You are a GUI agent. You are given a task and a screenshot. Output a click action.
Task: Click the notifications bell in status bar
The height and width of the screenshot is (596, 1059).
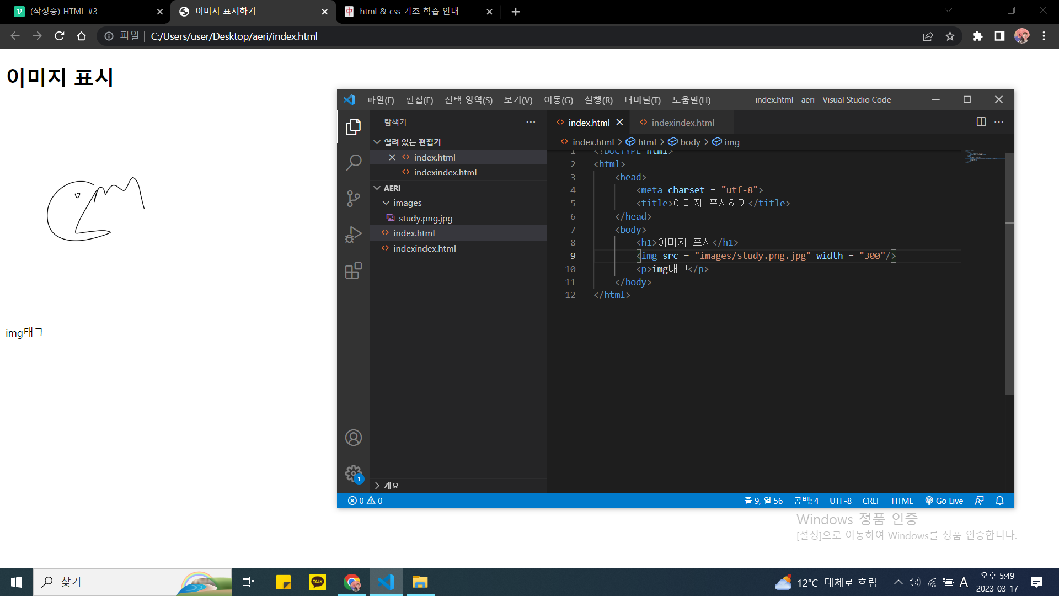coord(999,501)
